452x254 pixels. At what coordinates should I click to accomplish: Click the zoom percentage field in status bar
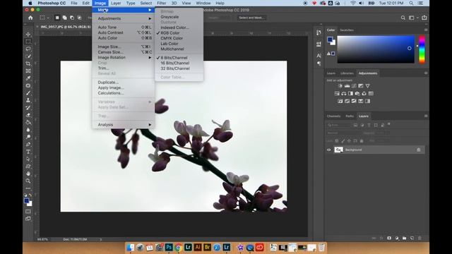click(42, 239)
